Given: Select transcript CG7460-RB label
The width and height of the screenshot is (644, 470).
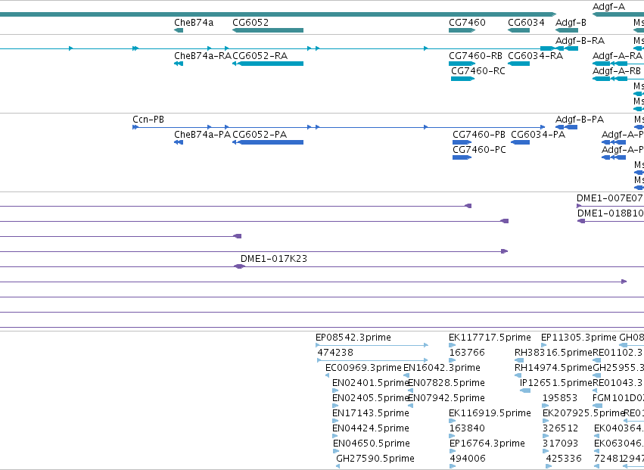Looking at the screenshot, I should 475,56.
